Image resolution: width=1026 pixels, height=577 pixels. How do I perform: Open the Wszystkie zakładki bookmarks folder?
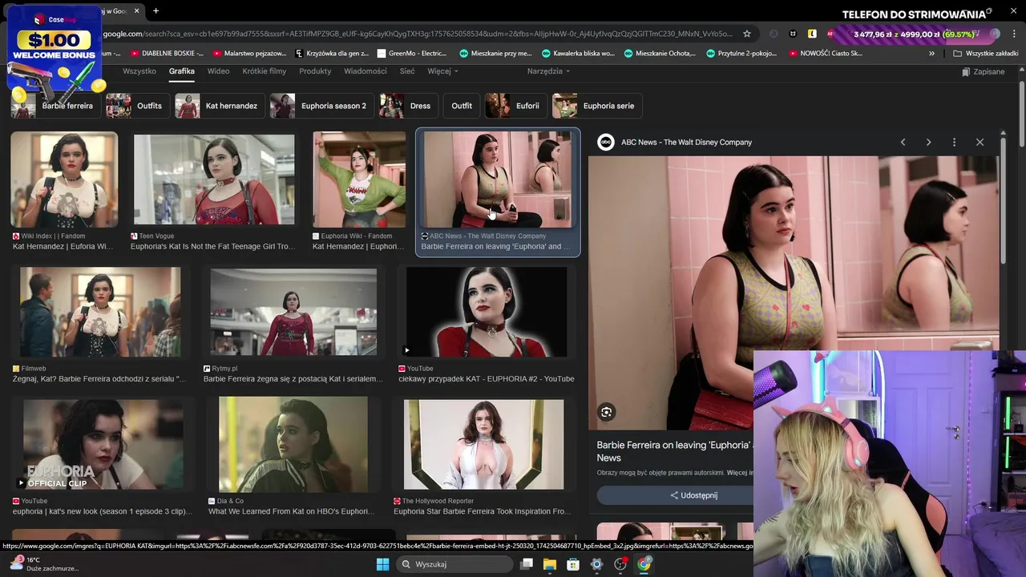986,54
